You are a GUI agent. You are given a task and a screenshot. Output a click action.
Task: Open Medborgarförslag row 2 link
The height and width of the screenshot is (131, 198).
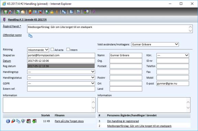[139, 126]
